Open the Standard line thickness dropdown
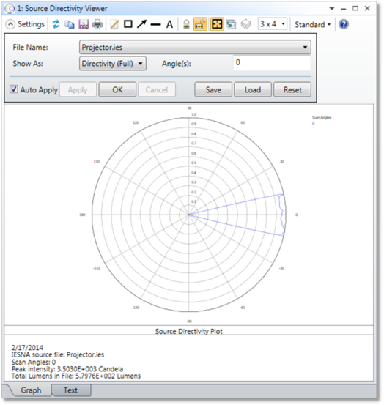The height and width of the screenshot is (405, 384). [x=312, y=25]
